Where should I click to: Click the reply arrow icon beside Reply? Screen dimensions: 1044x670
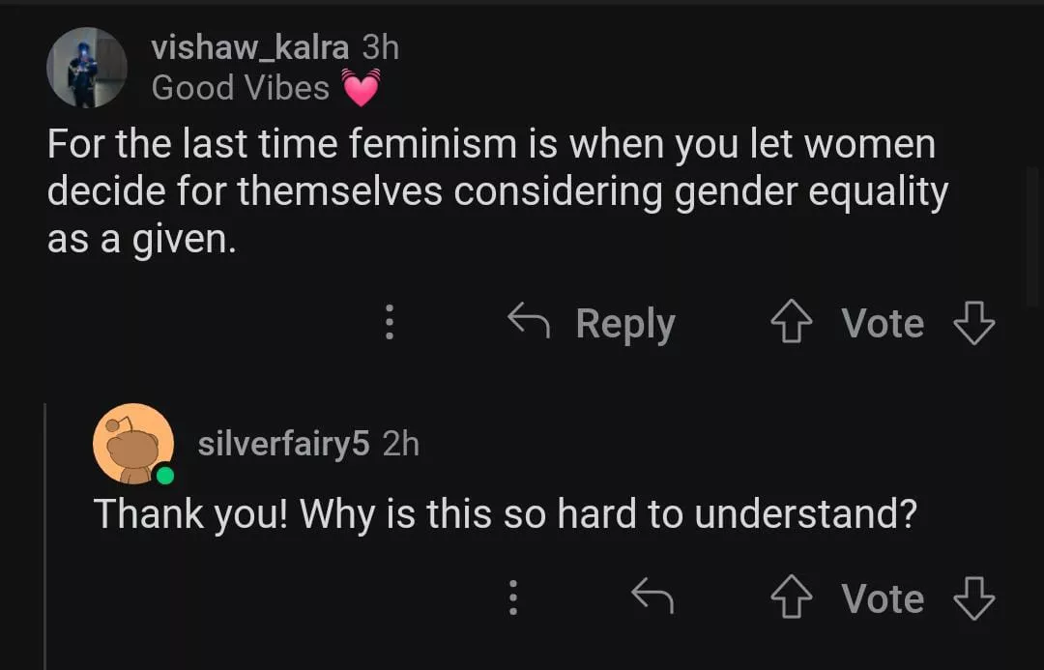529,321
